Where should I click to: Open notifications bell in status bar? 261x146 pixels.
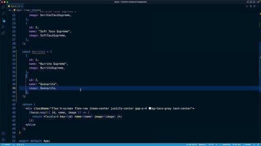(x=258, y=144)
